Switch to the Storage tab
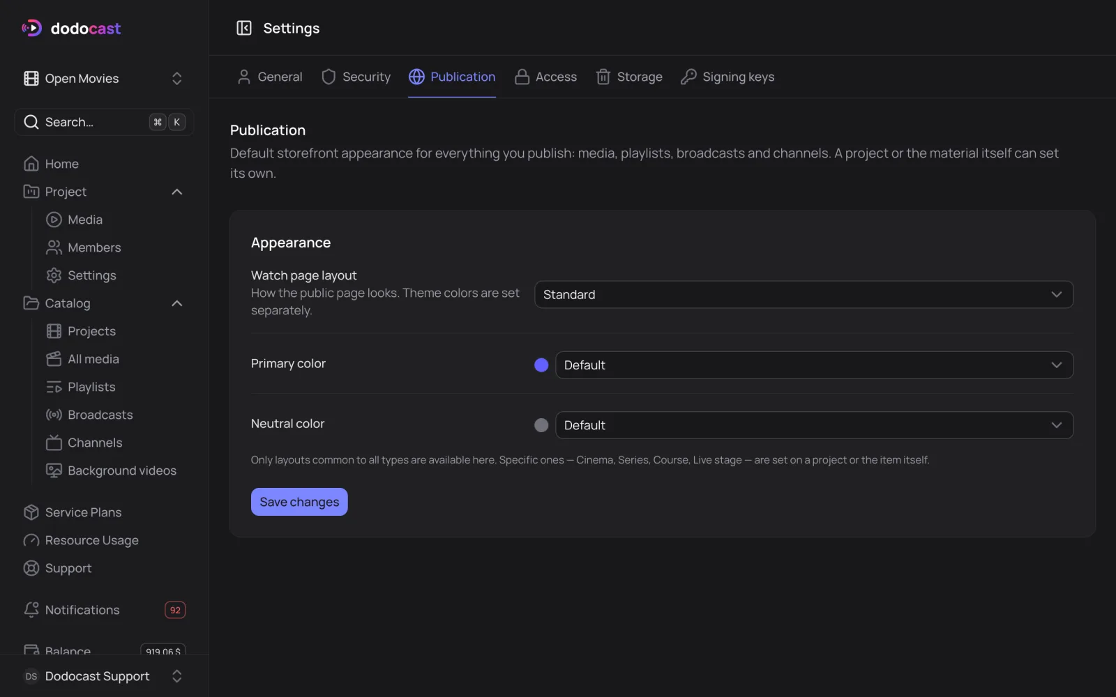The width and height of the screenshot is (1116, 697). tap(629, 77)
